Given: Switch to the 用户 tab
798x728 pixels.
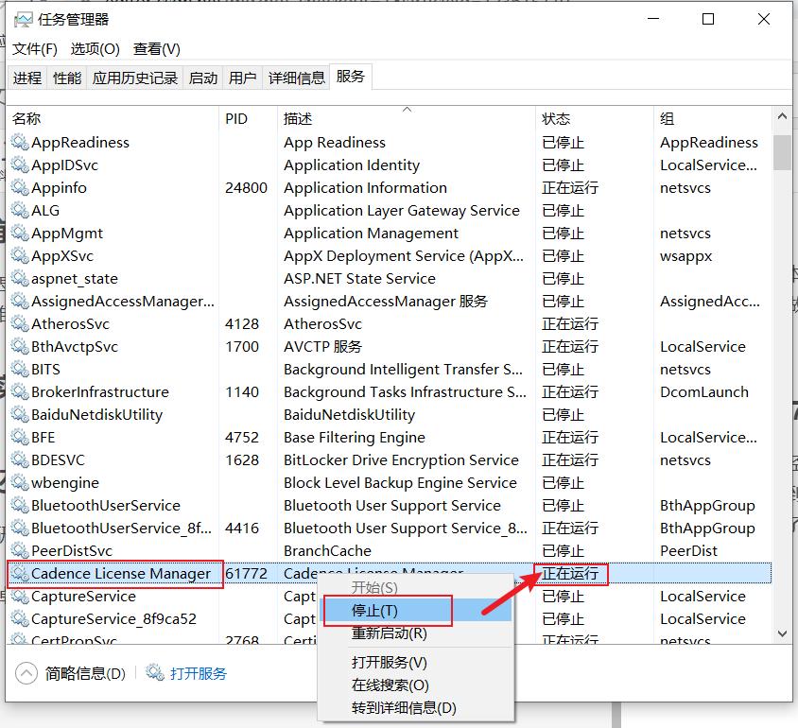Looking at the screenshot, I should tap(243, 78).
